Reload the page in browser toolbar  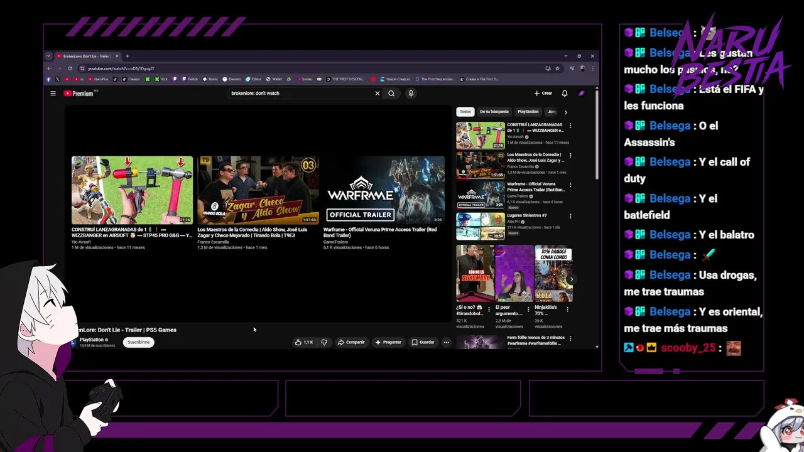pyautogui.click(x=70, y=68)
